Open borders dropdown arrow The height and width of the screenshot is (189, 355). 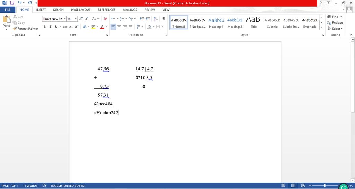click(163, 27)
